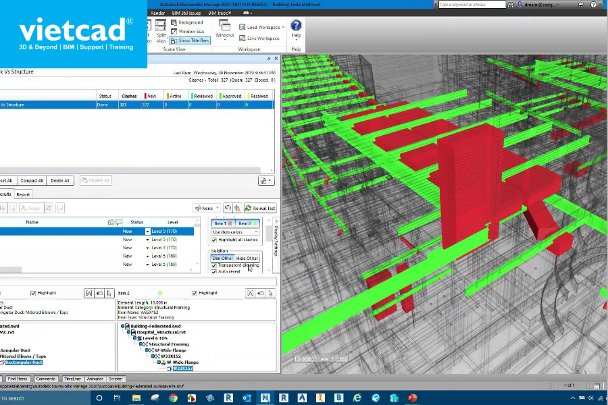Image resolution: width=608 pixels, height=405 pixels.
Task: Click the Re-run Test button icon
Action: click(249, 208)
